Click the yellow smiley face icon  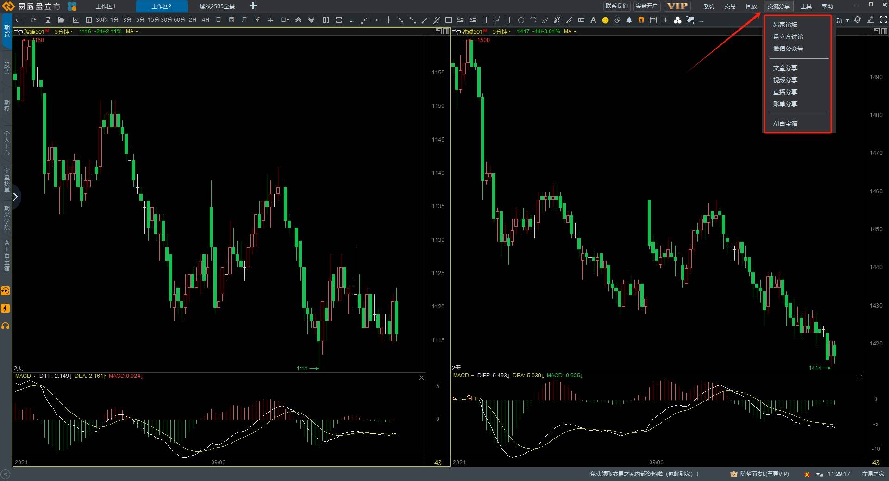pyautogui.click(x=605, y=20)
